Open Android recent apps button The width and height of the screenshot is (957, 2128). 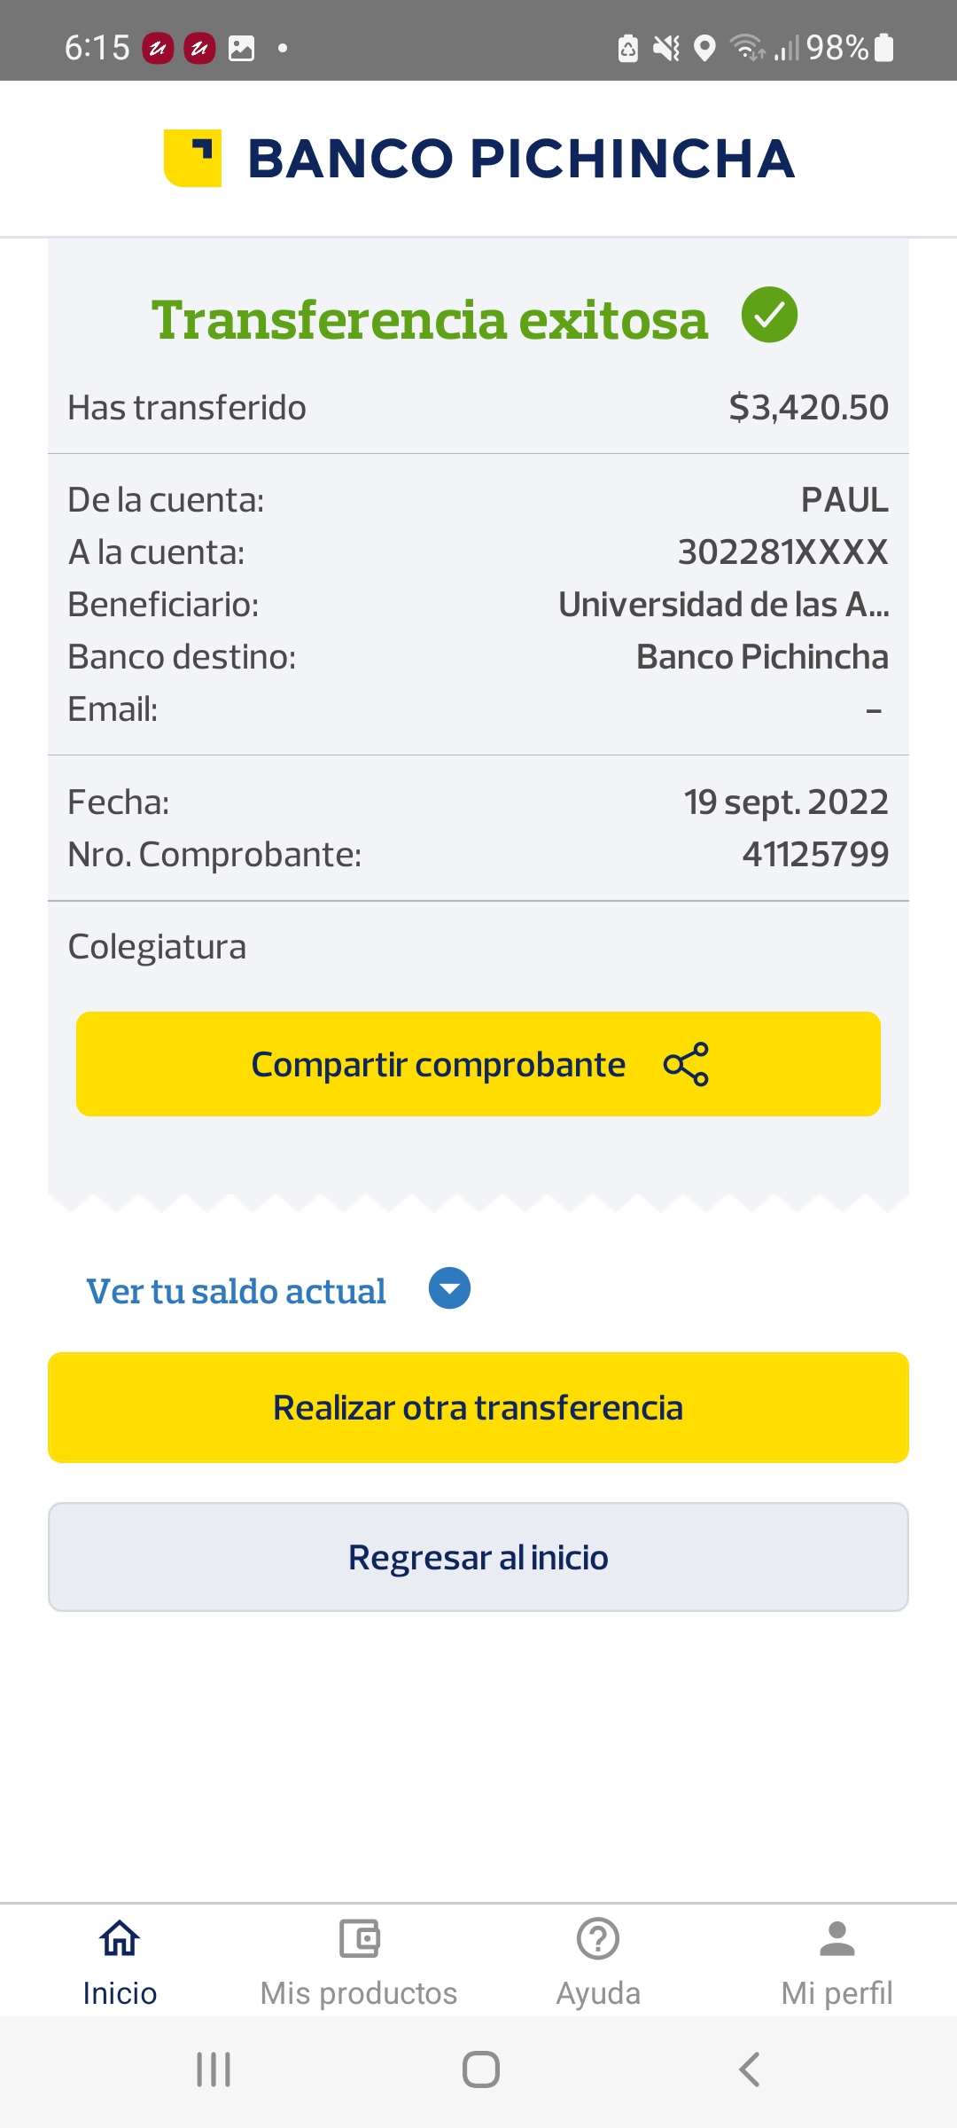214,2069
